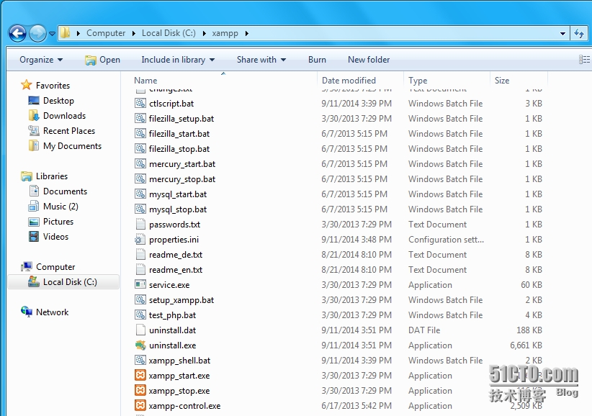Image resolution: width=592 pixels, height=416 pixels.
Task: Open the address bar history dropdown
Action: [x=562, y=34]
